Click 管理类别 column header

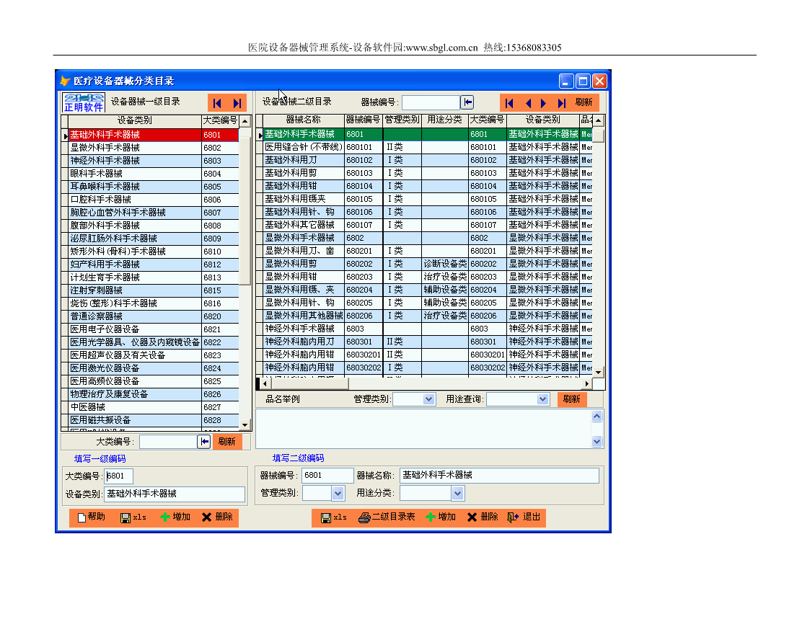(x=402, y=120)
